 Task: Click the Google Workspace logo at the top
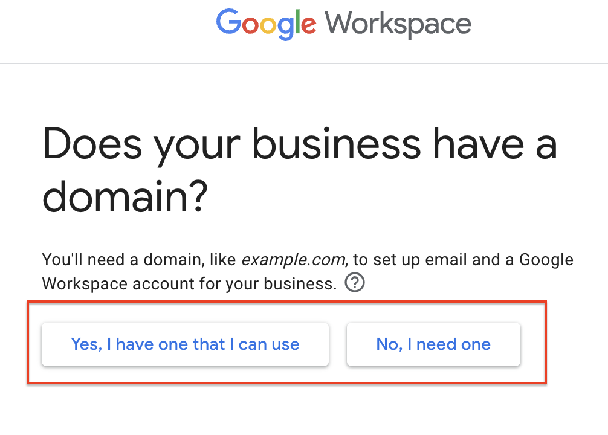click(x=343, y=24)
